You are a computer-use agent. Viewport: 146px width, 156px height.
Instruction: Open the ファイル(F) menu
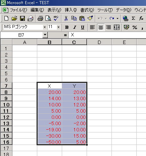click(19, 10)
